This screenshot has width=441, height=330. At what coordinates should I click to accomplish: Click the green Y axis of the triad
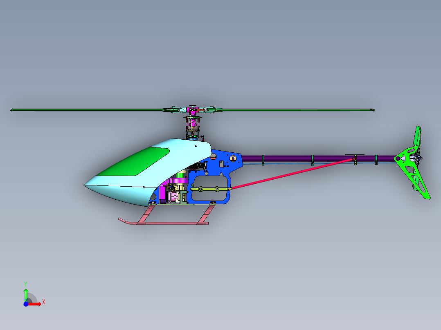tap(26, 295)
